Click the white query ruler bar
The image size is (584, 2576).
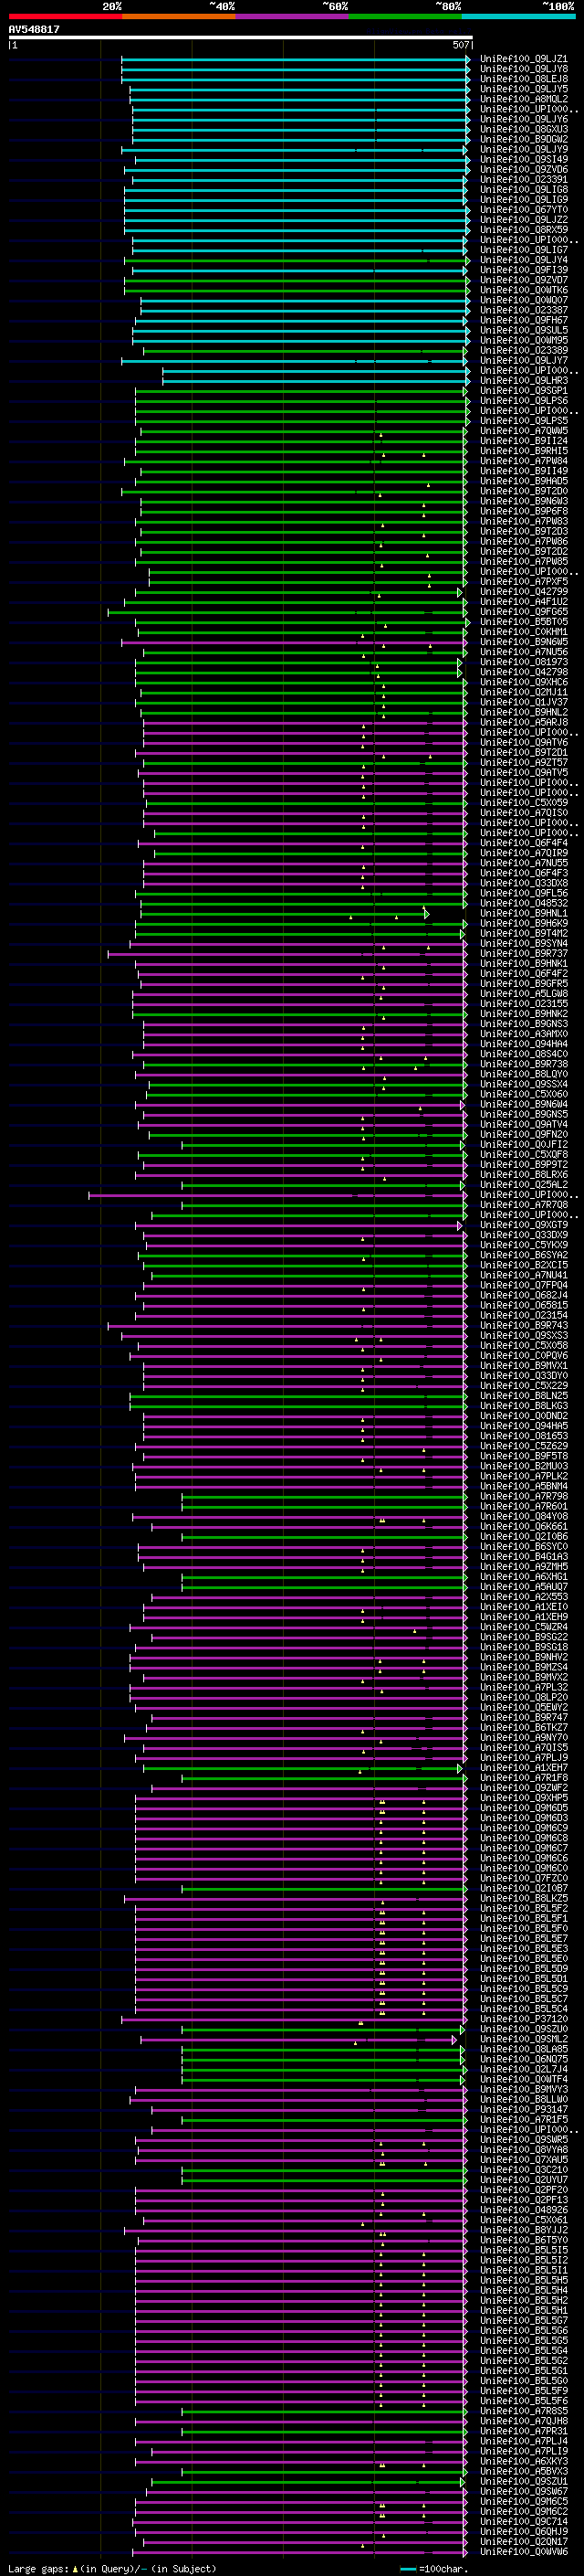coord(241,38)
